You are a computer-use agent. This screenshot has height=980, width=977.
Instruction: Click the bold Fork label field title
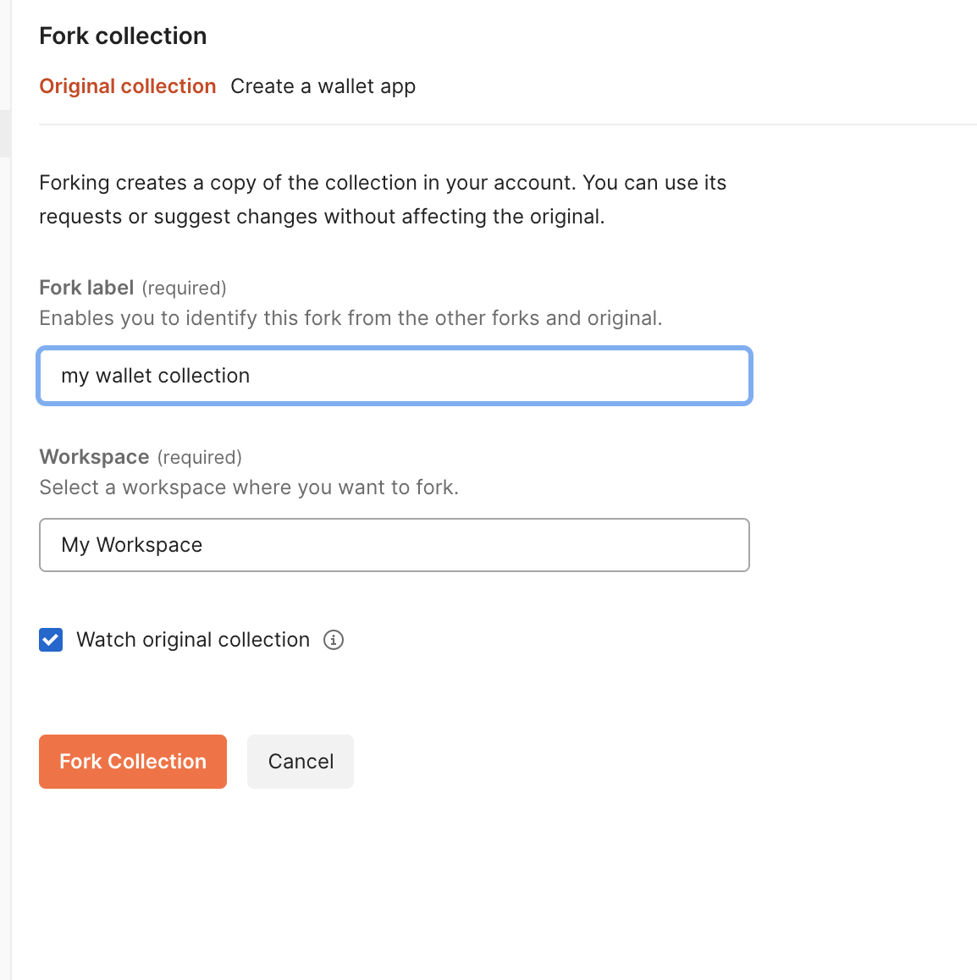click(86, 288)
